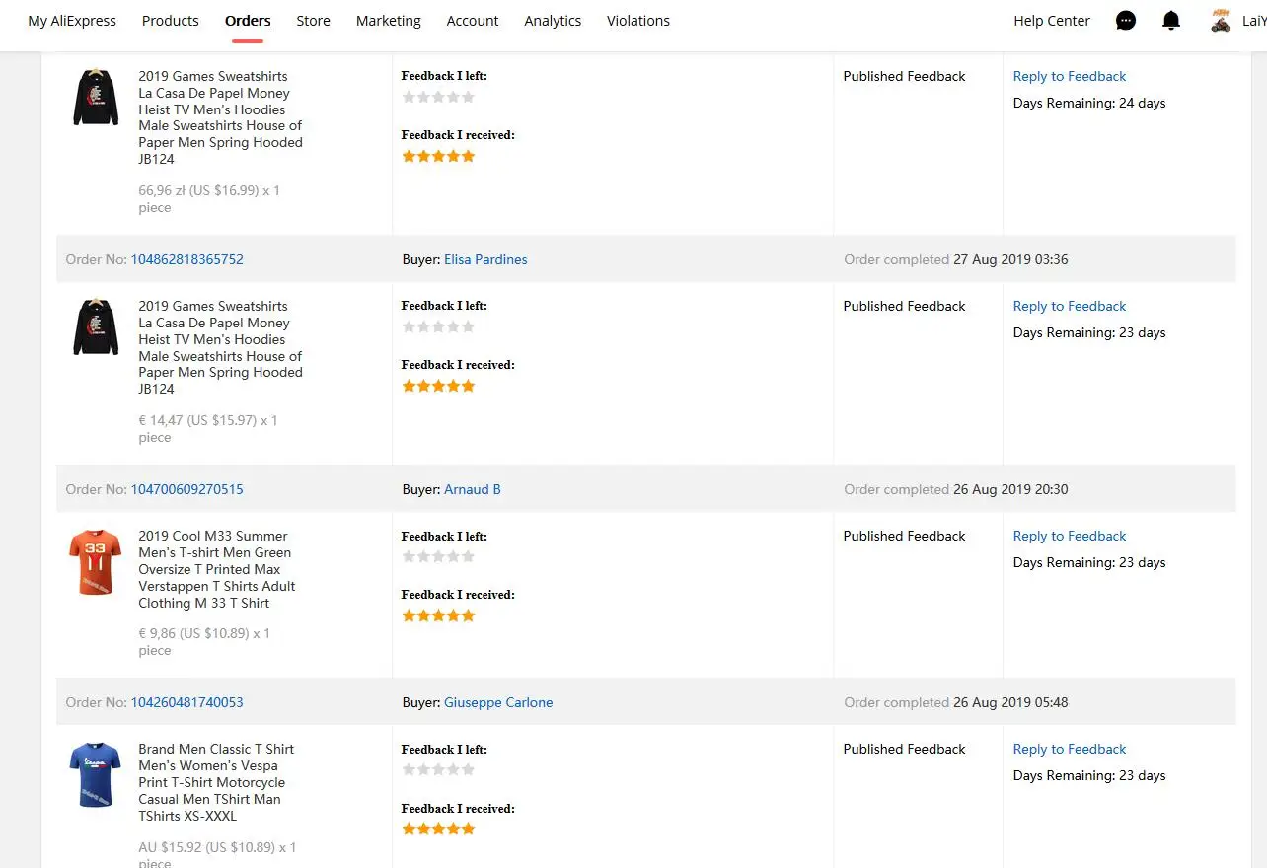The width and height of the screenshot is (1267, 868).
Task: Switch to the Analytics section
Action: [553, 21]
